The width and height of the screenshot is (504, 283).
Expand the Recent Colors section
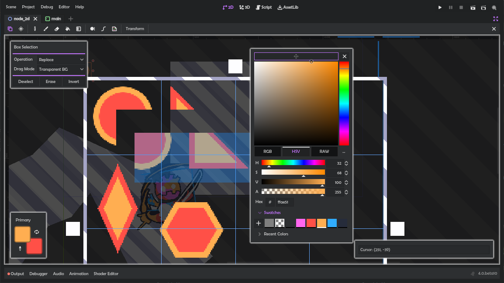click(x=276, y=234)
